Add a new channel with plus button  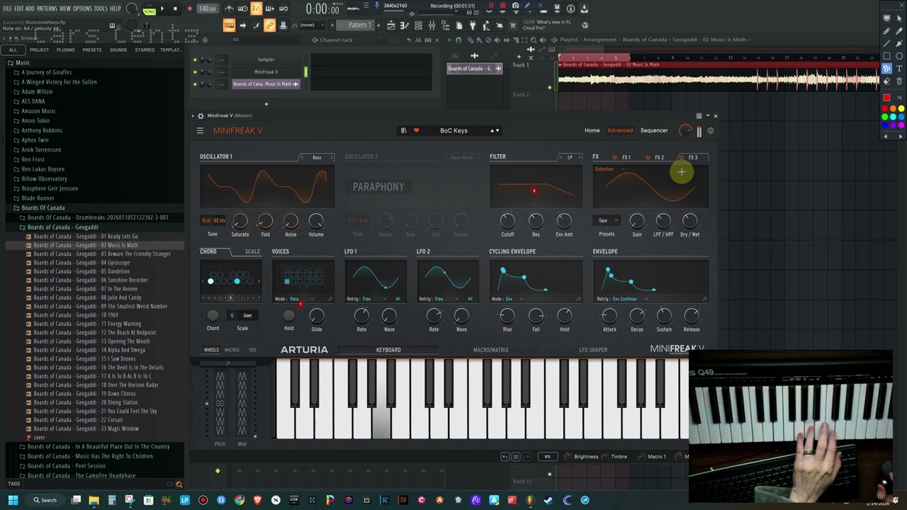(266, 104)
